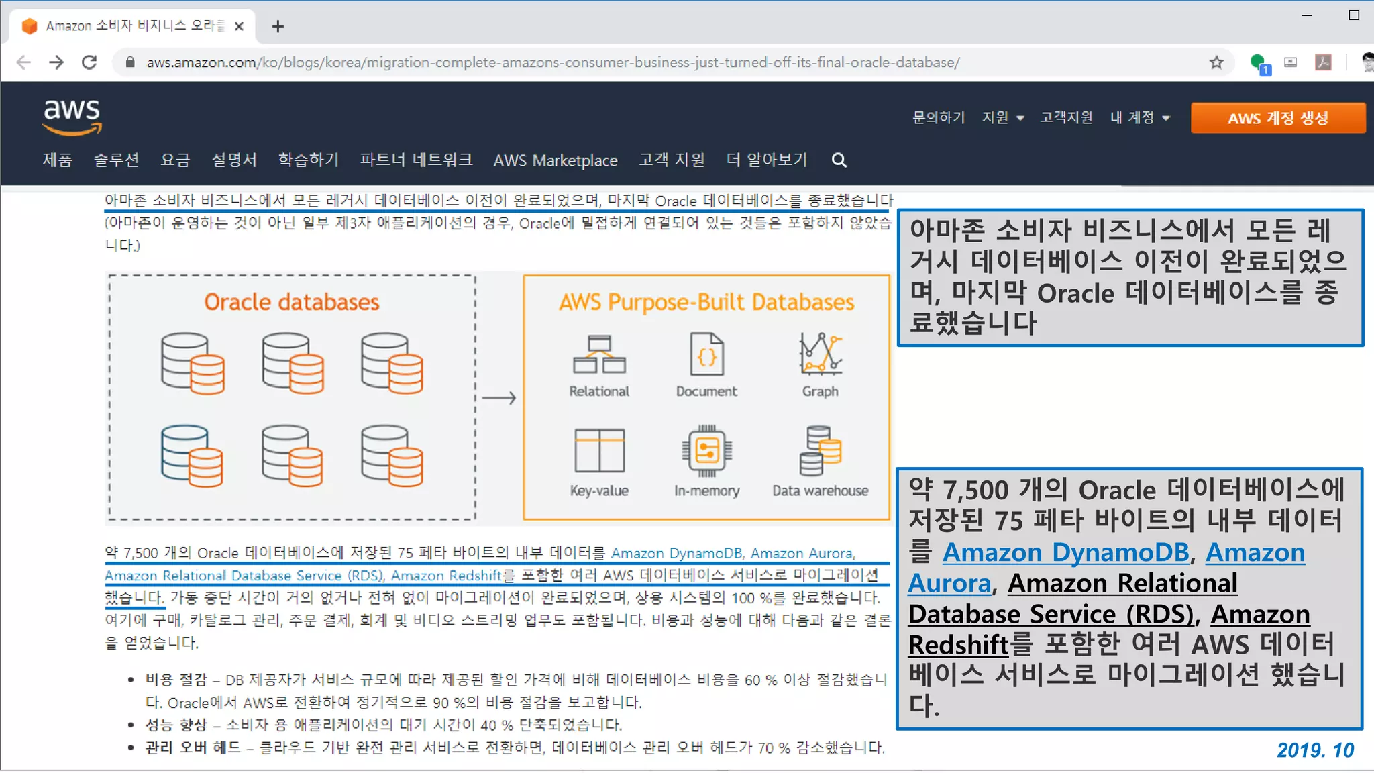Click the address bar URL
Image resolution: width=1374 pixels, height=773 pixels.
click(x=553, y=62)
